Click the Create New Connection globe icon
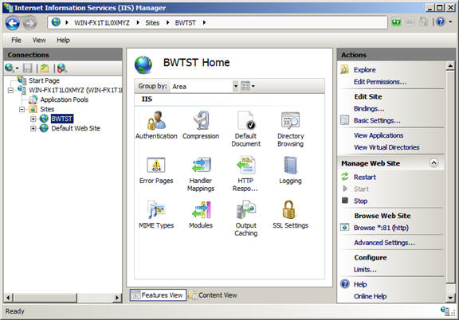 point(9,68)
